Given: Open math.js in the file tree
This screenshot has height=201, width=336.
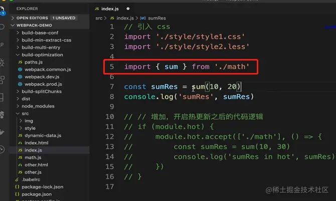Looking at the screenshot, I should point(33,157).
